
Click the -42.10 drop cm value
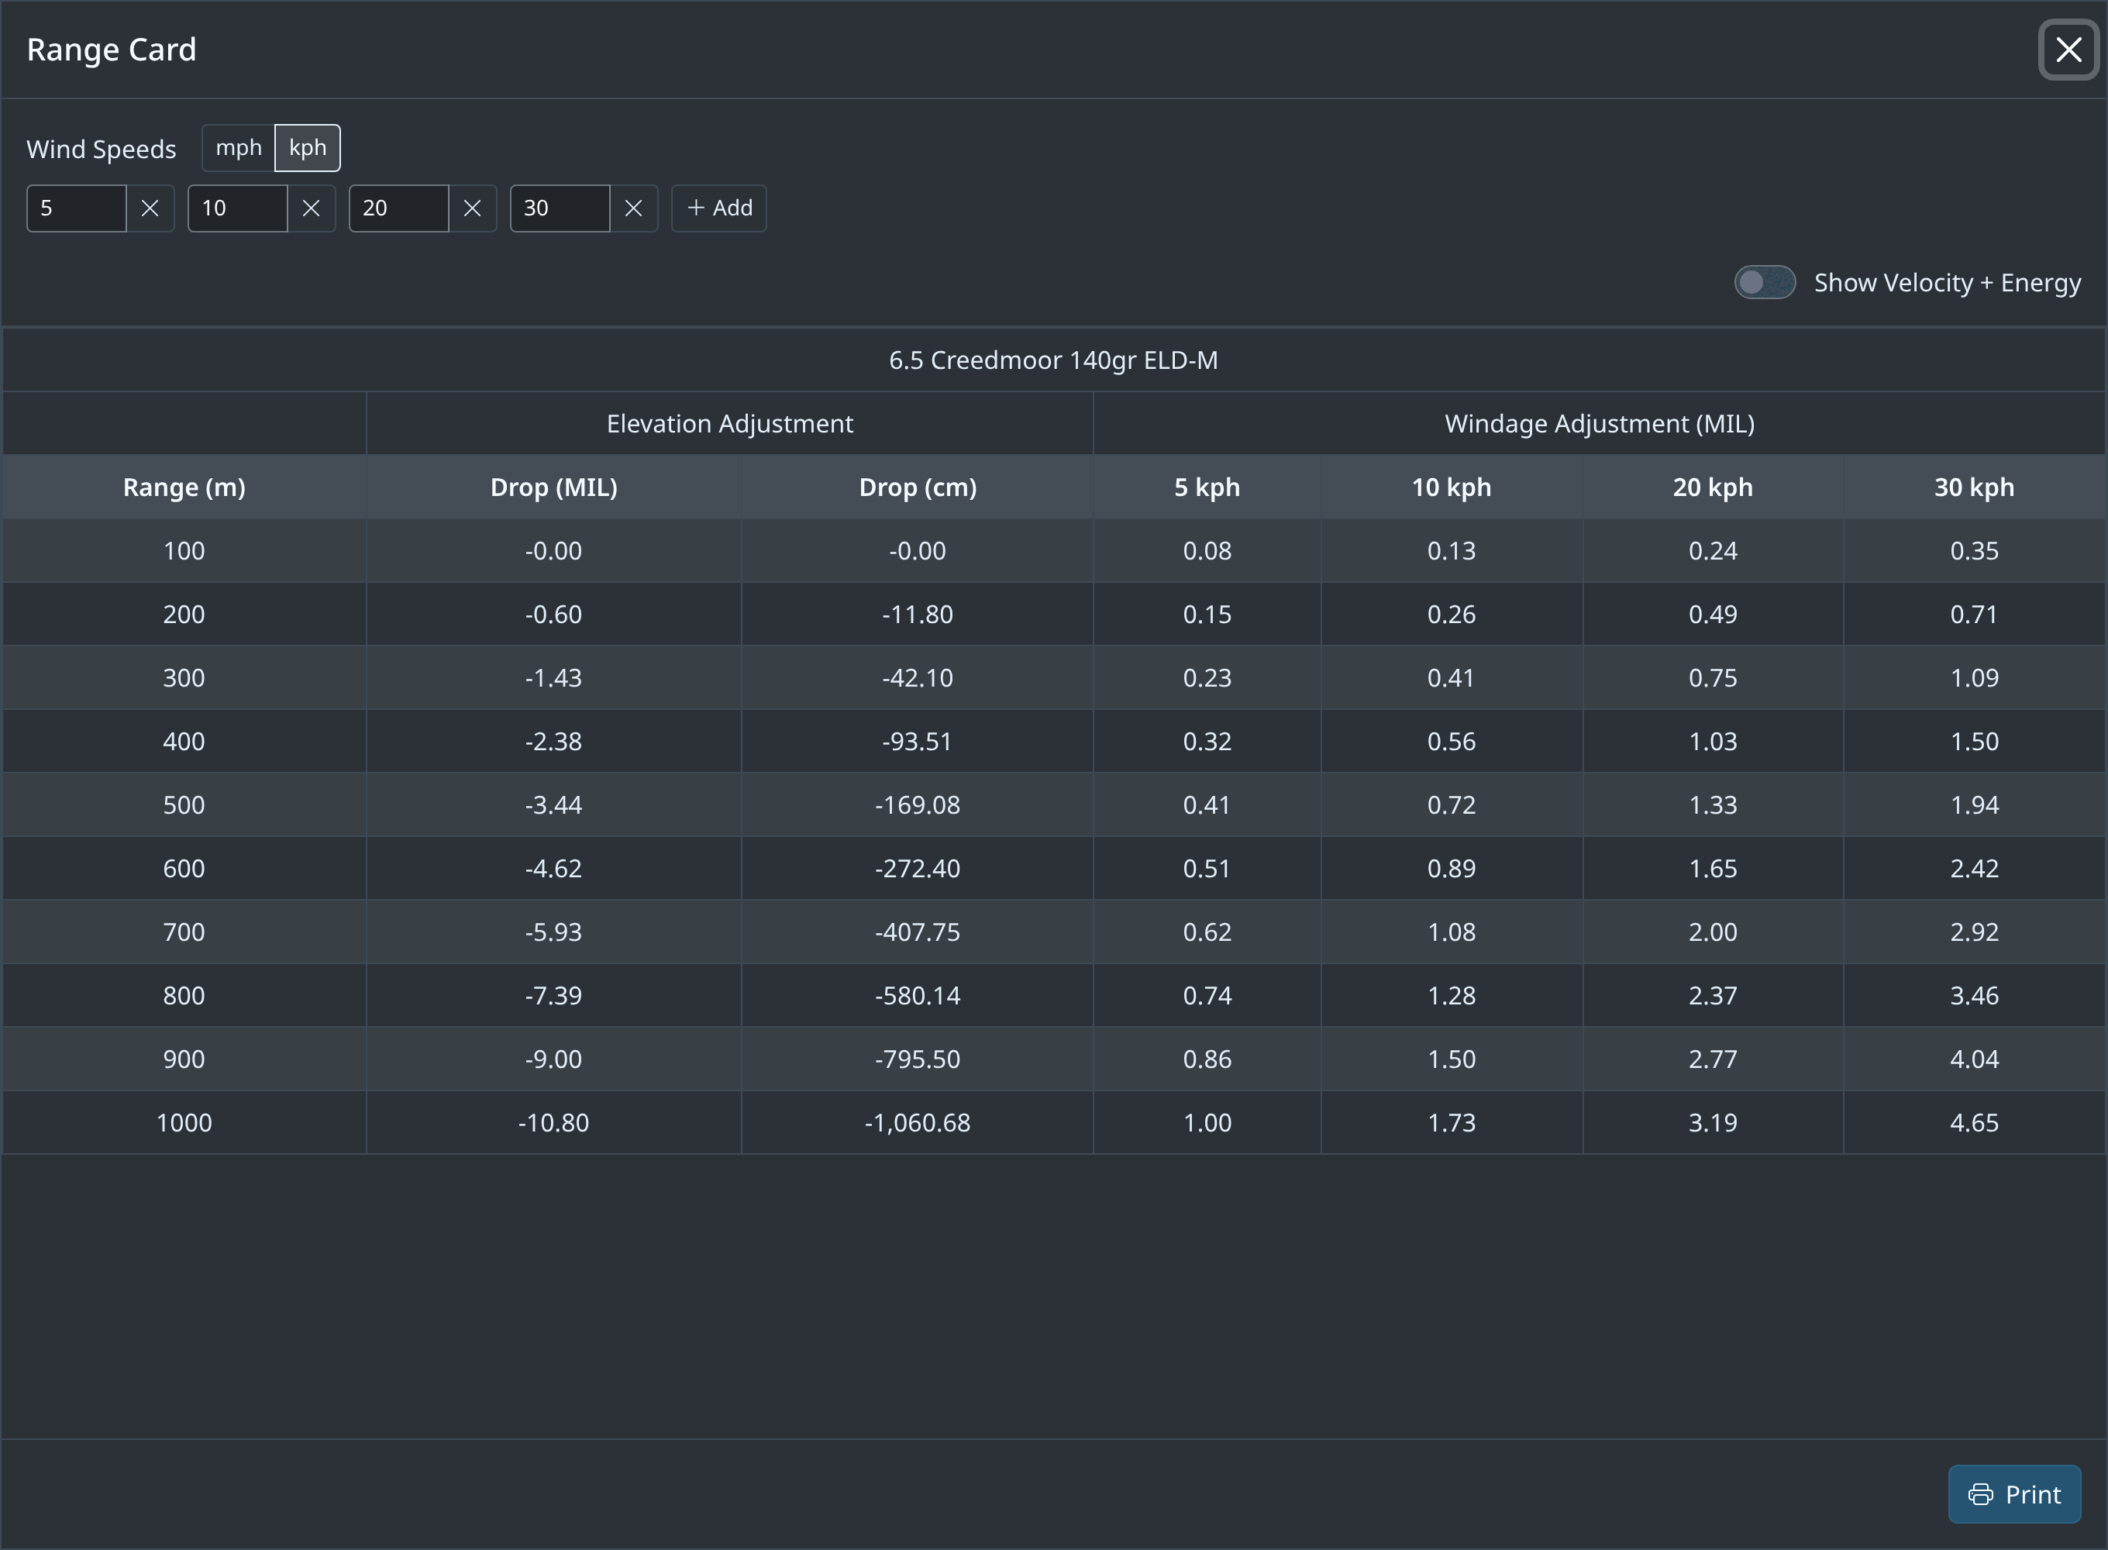tap(918, 677)
